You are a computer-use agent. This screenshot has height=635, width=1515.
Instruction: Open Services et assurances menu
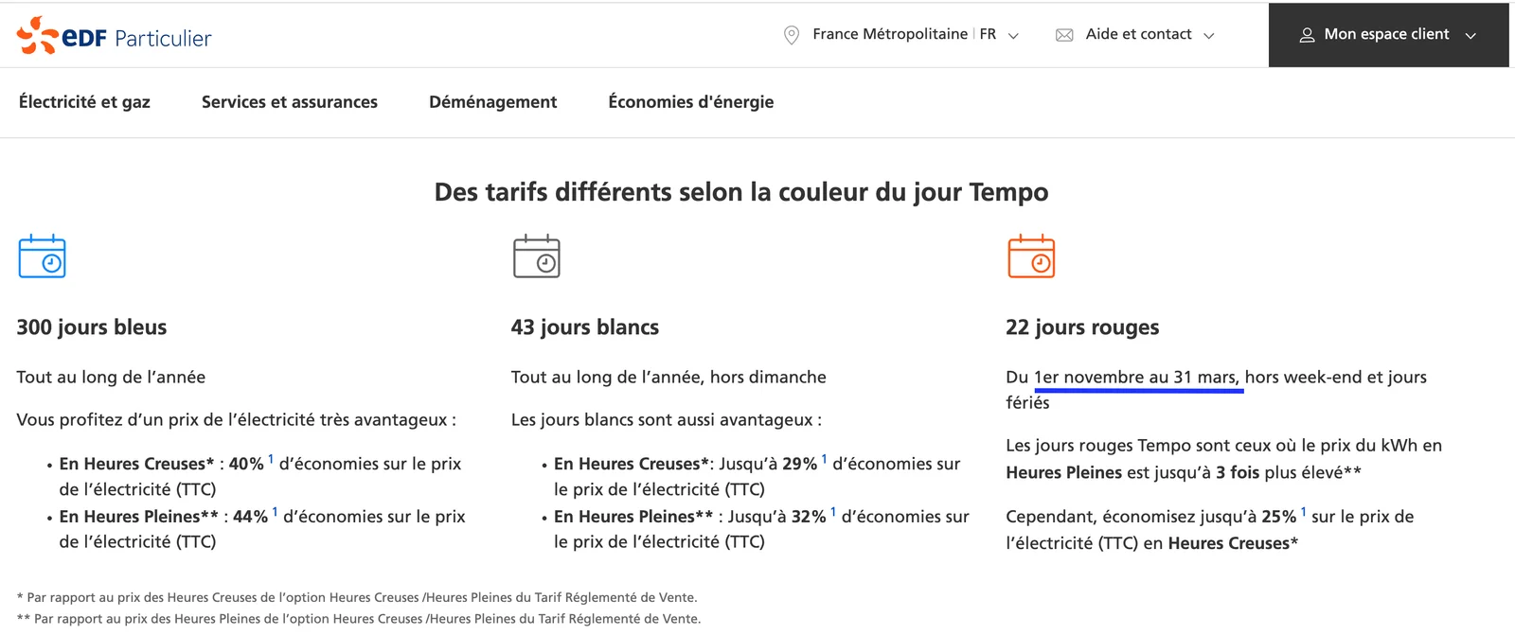[290, 102]
